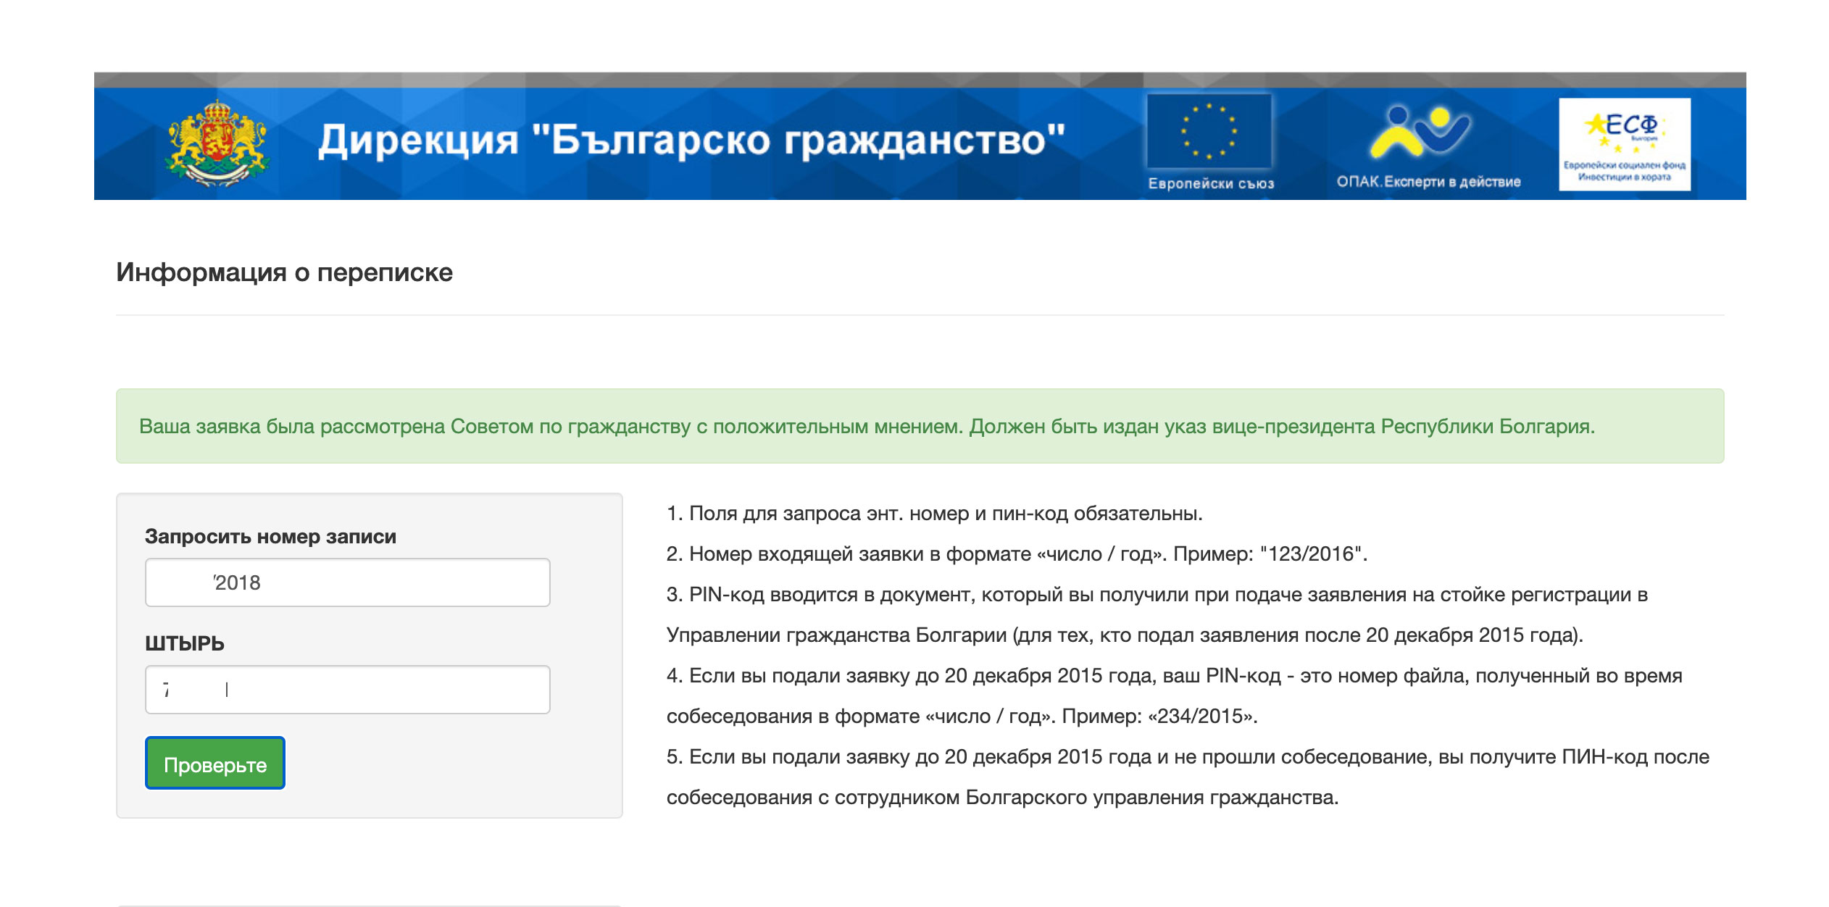This screenshot has width=1829, height=907.
Task: Click the OPAK yellow-blue figures logo
Action: [1419, 132]
